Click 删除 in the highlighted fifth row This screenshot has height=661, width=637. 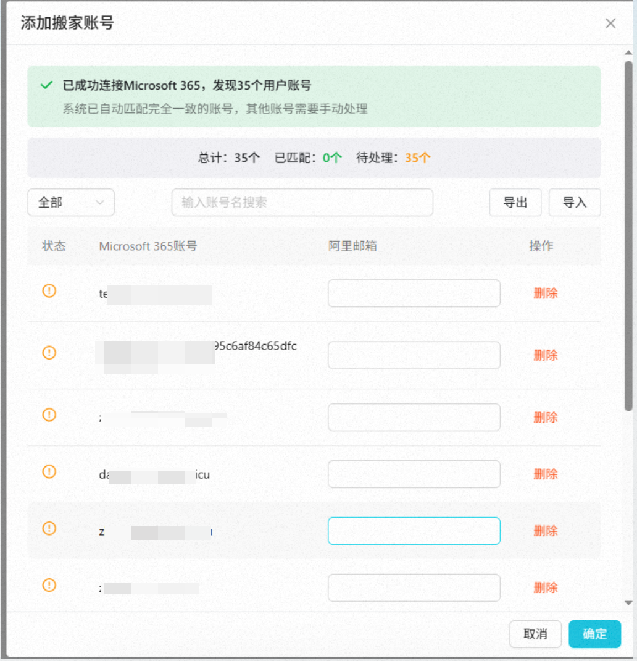point(545,531)
